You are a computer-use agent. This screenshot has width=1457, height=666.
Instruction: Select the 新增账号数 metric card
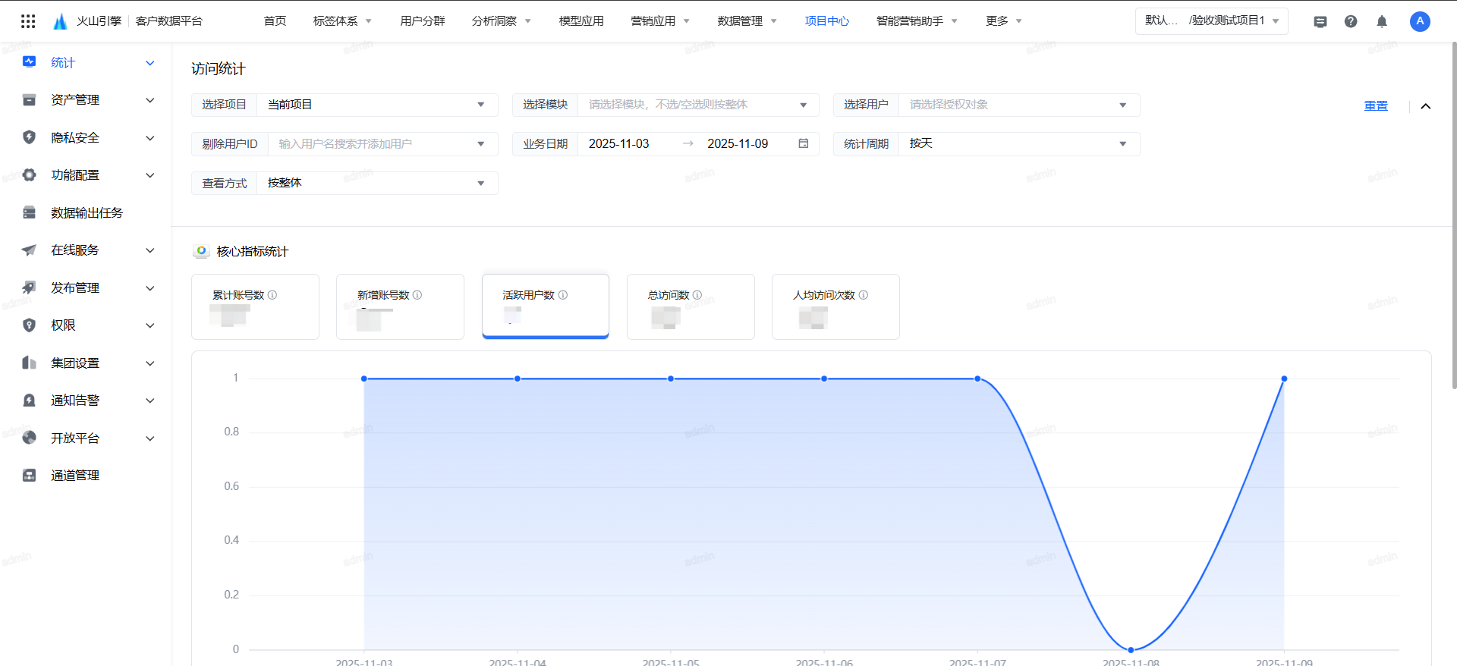click(x=400, y=306)
